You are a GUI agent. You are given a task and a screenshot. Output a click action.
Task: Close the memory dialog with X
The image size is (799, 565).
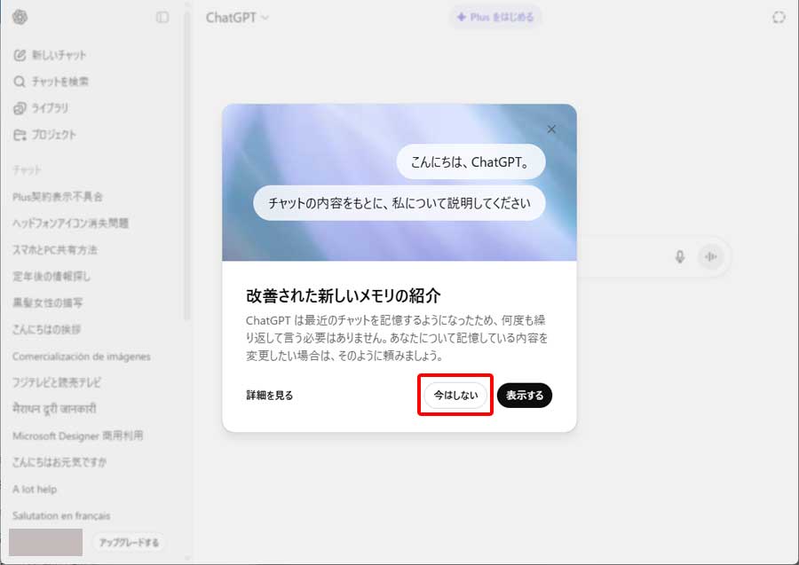(x=551, y=129)
